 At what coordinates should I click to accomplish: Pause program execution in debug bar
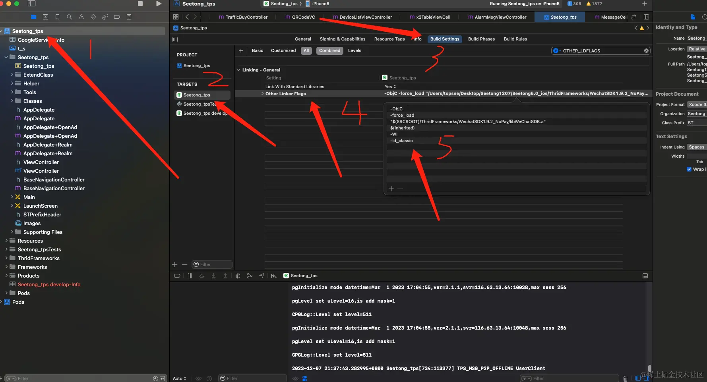point(190,276)
